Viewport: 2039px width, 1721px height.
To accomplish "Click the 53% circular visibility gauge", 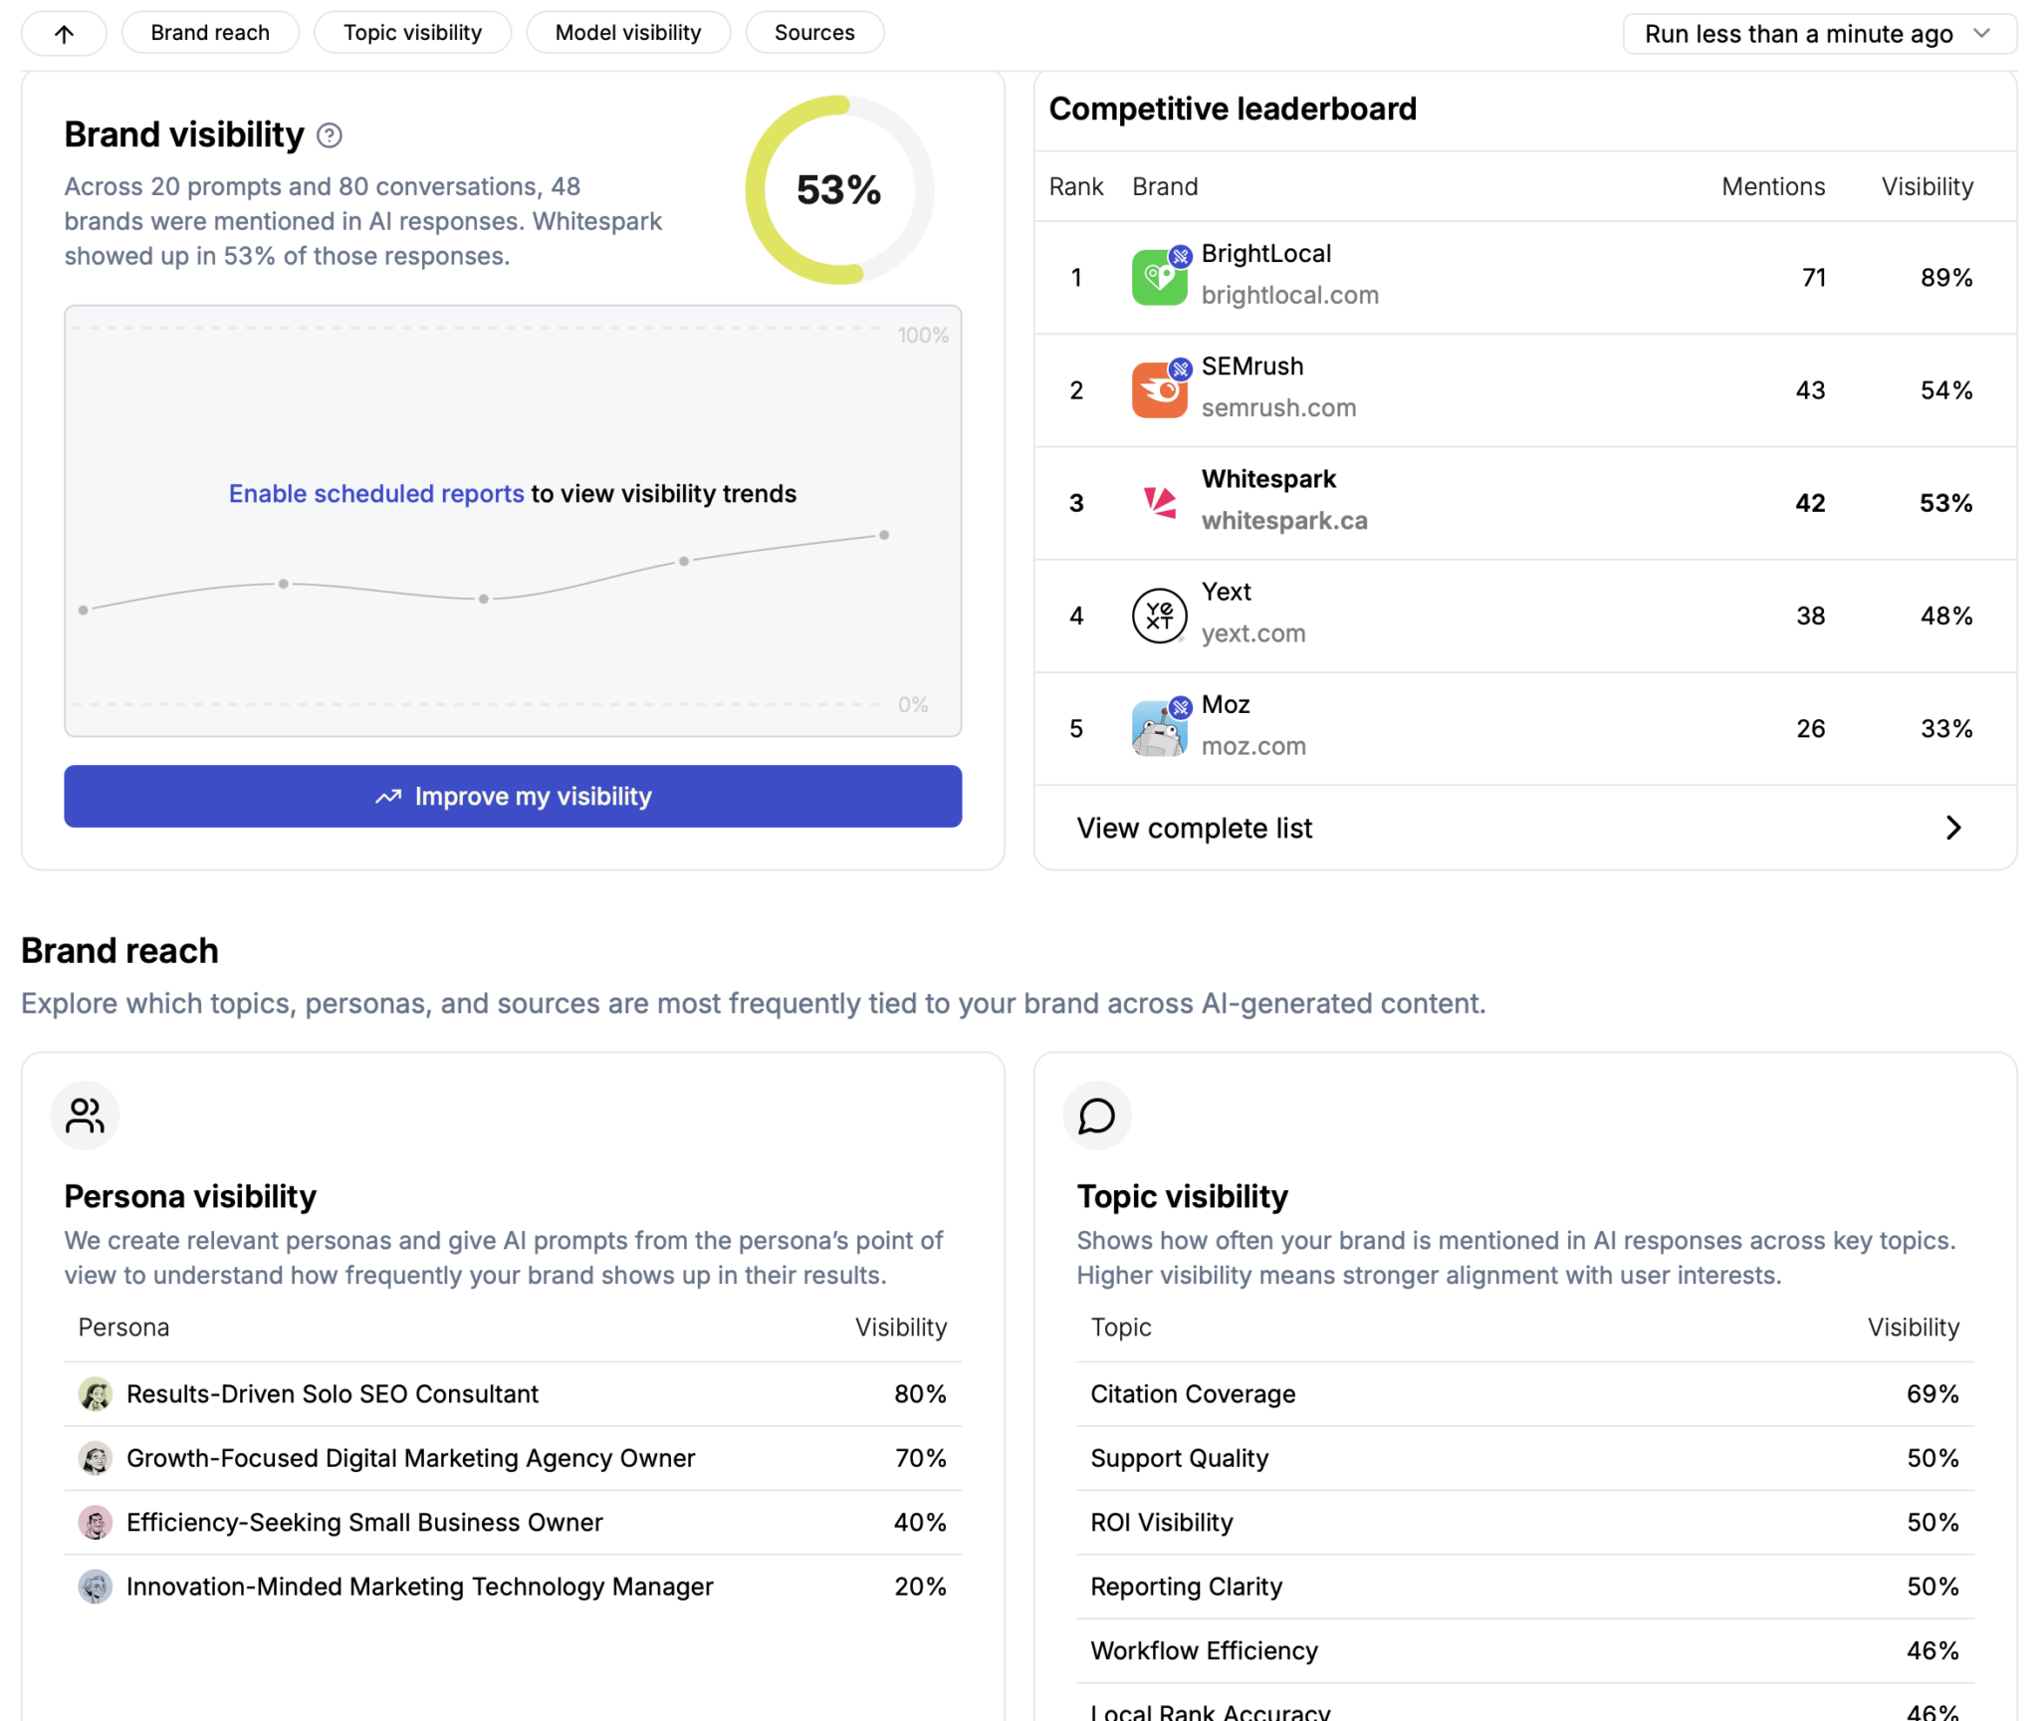I will pyautogui.click(x=839, y=190).
